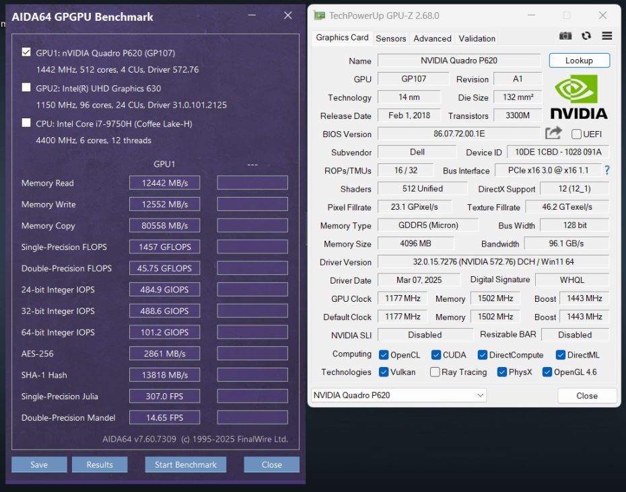Click the BIOS export share icon
This screenshot has height=492, width=626.
(x=553, y=134)
